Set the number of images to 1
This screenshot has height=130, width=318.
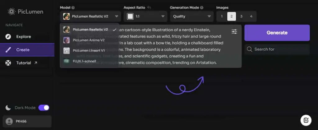point(222,16)
